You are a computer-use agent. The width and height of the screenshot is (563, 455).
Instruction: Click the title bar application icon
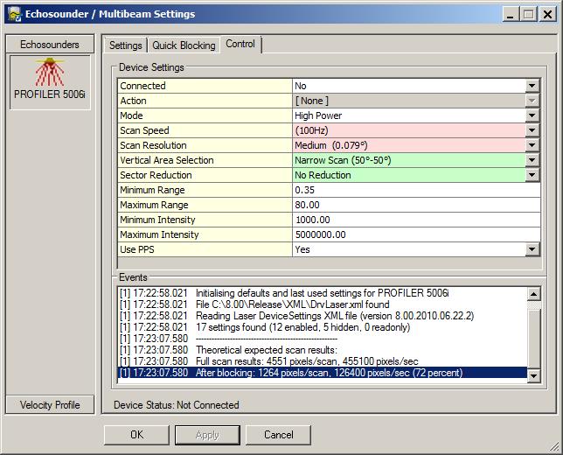pos(13,14)
